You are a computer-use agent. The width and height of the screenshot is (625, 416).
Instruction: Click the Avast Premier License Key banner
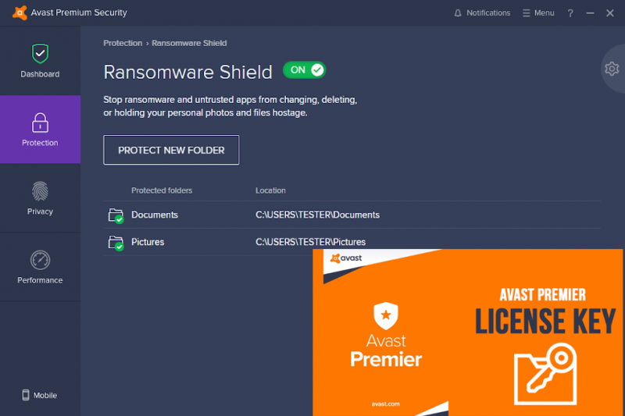coord(467,332)
